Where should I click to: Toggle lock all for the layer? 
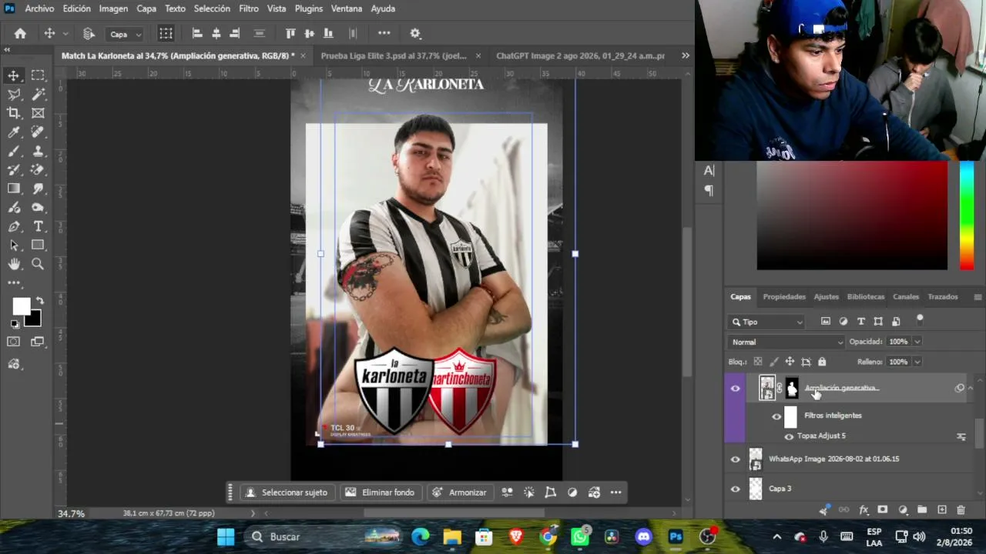coord(822,362)
